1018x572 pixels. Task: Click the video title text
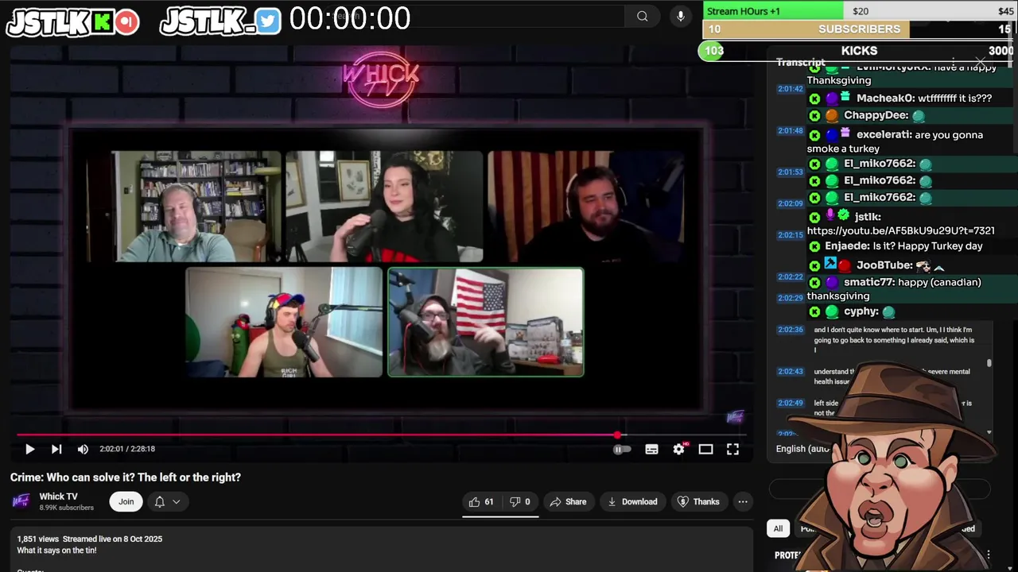point(126,477)
